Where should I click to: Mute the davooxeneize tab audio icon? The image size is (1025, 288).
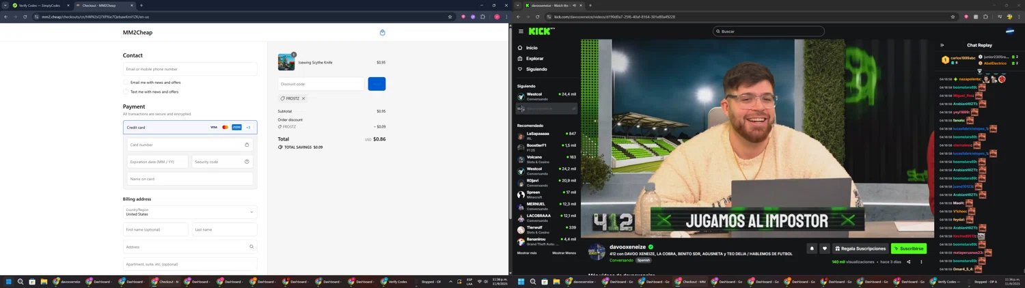pyautogui.click(x=574, y=5)
